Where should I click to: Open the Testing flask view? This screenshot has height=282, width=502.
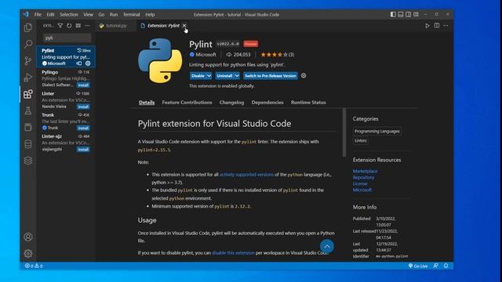pos(28,110)
